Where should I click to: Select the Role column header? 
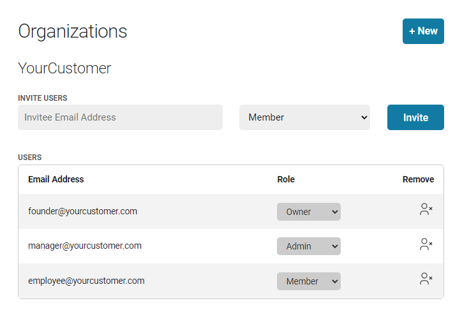tap(286, 179)
